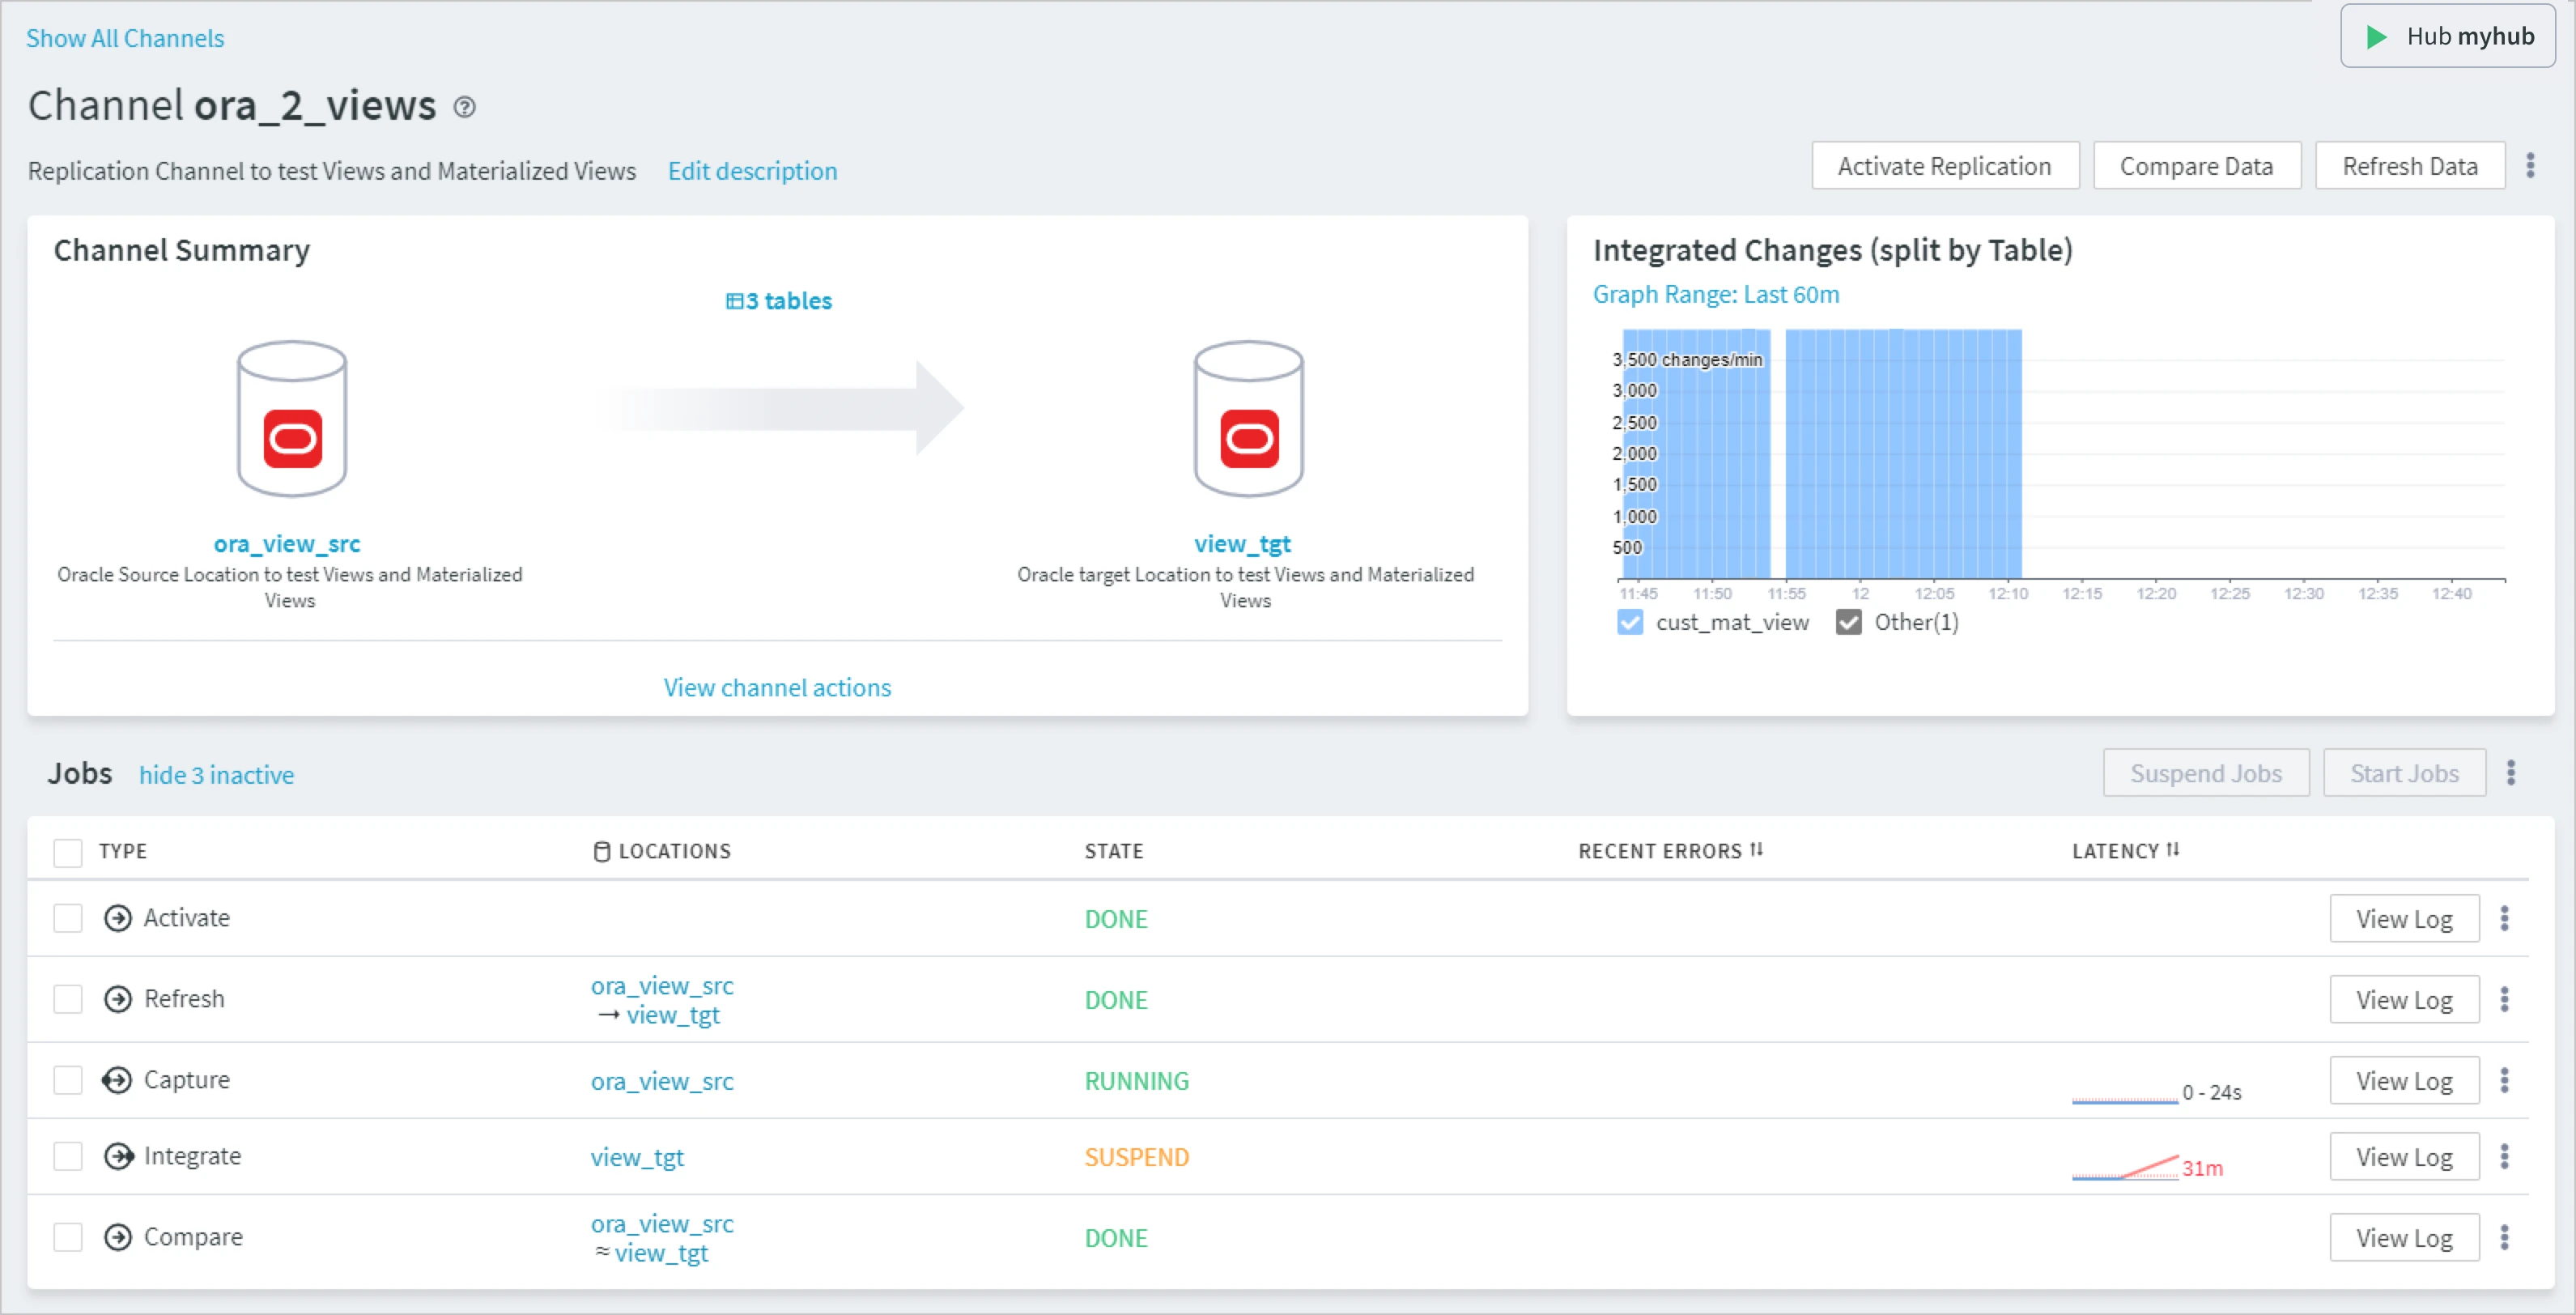Open the Graph Range Last 60m selector
The height and width of the screenshot is (1315, 2576).
pos(1716,294)
